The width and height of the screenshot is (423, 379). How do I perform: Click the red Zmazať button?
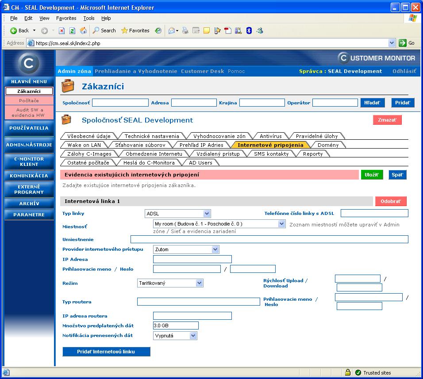[387, 120]
